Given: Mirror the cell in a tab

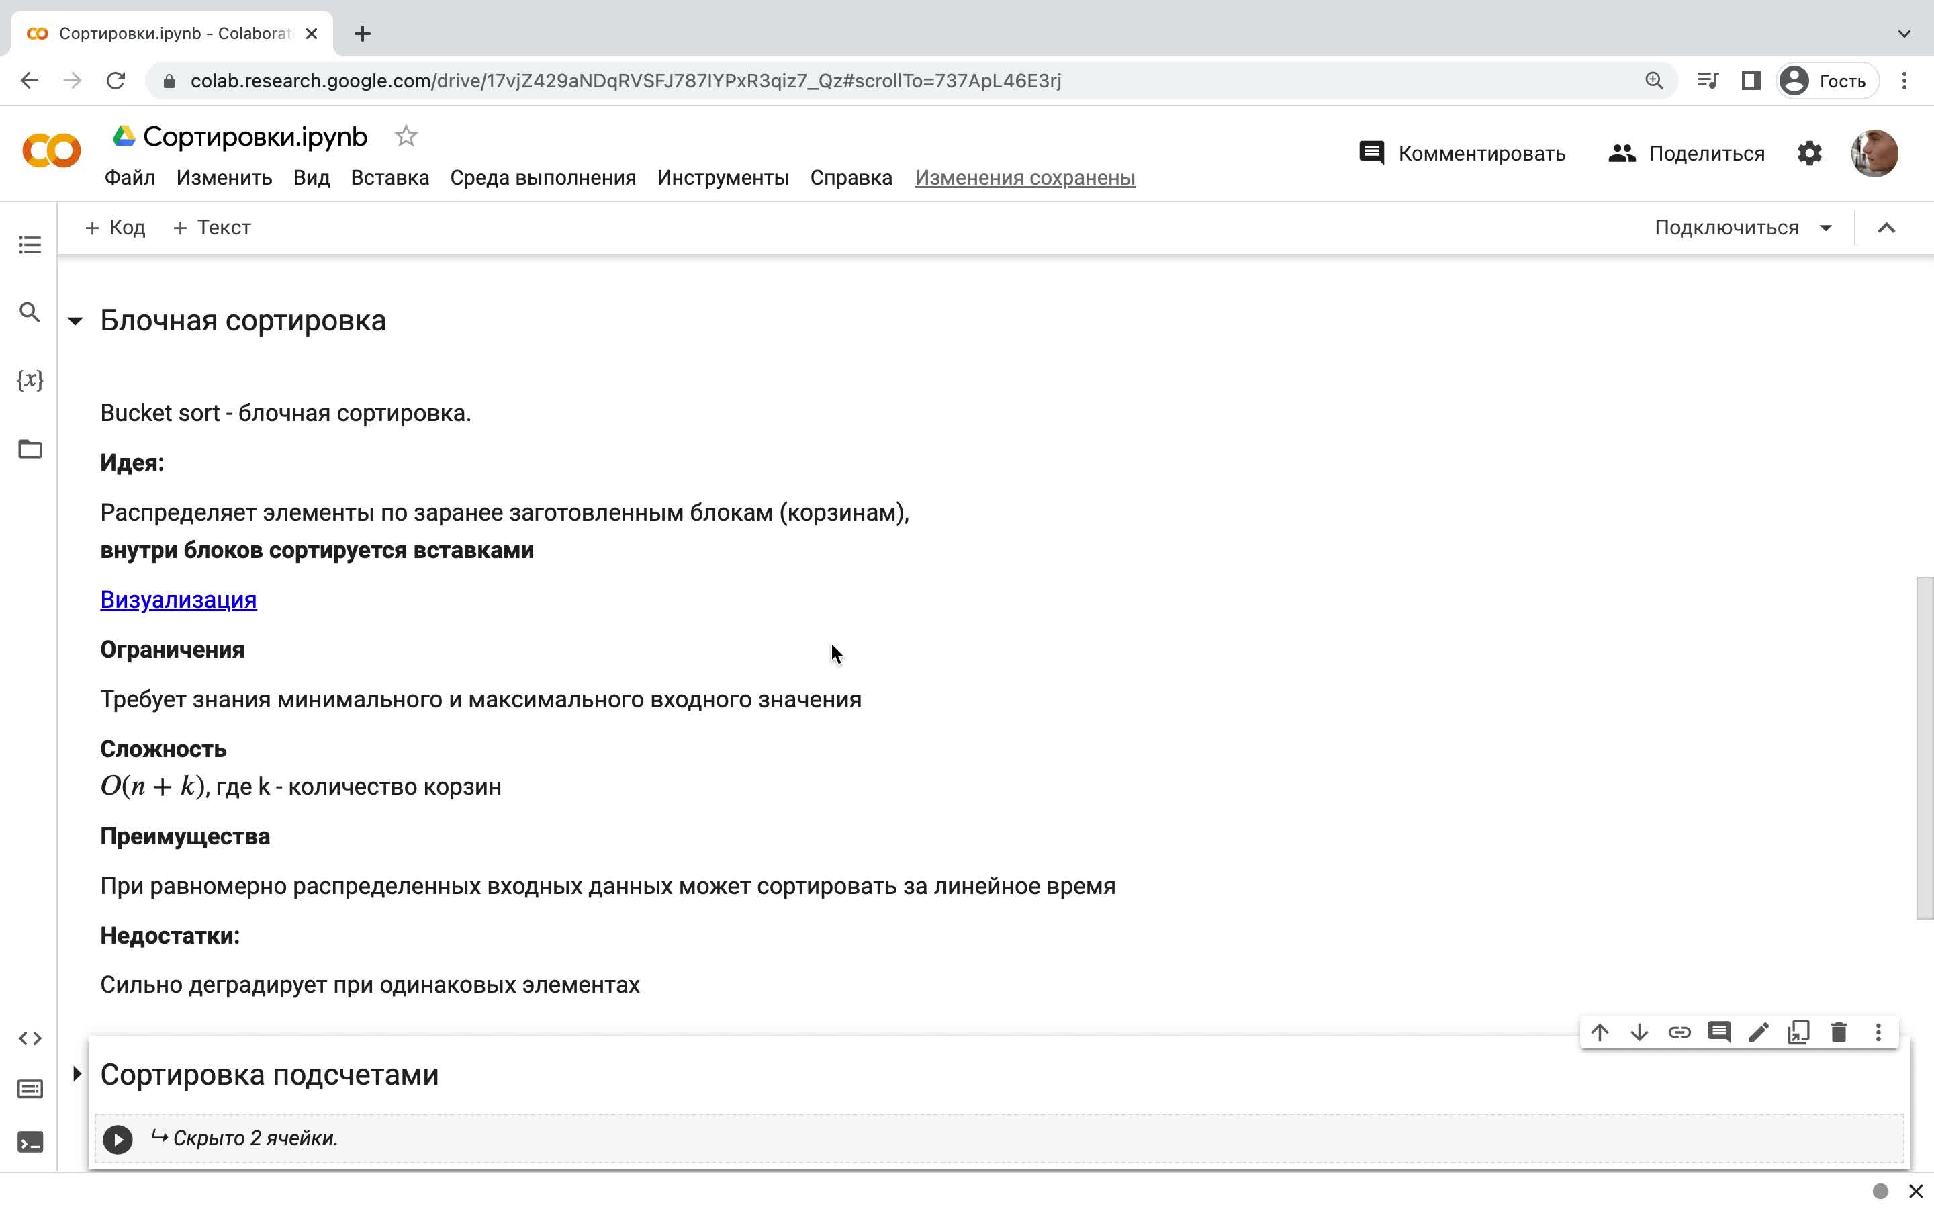Looking at the screenshot, I should pos(1799,1032).
